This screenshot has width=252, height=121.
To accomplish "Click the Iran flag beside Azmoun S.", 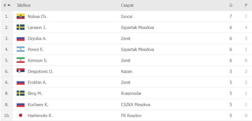I will pos(21,60).
